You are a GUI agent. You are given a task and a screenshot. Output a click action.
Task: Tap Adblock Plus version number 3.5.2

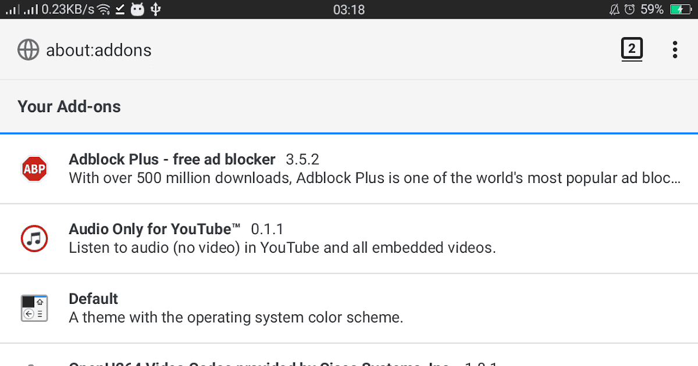coord(302,159)
